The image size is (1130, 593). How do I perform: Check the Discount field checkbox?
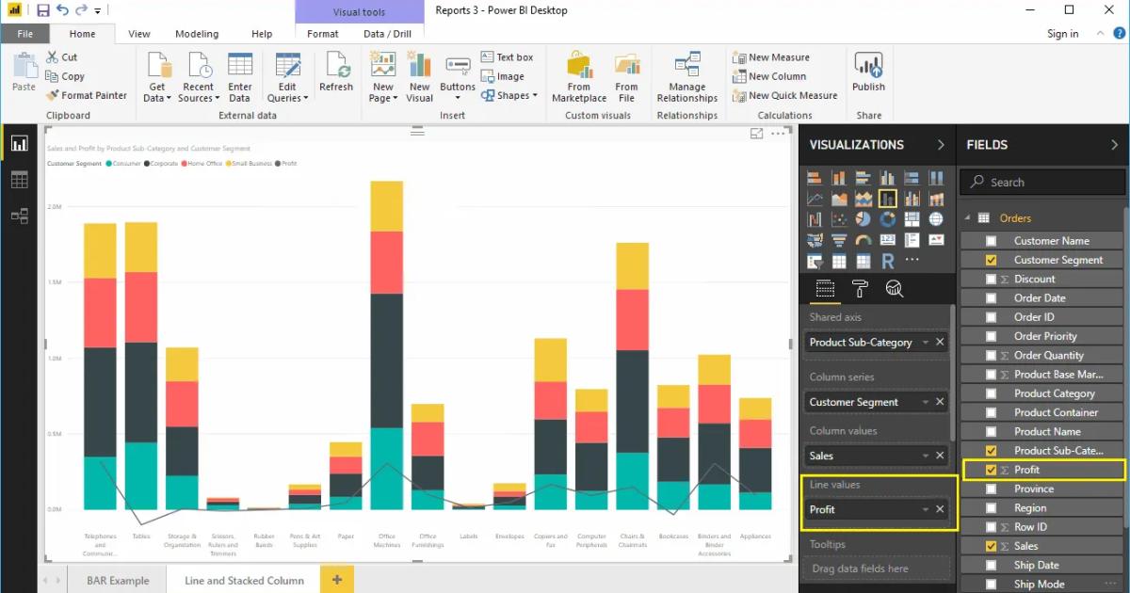coord(993,279)
